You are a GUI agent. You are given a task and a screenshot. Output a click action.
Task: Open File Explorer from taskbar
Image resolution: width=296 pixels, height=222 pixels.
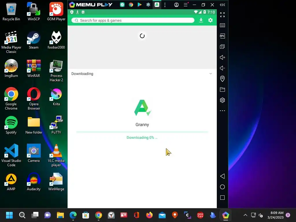(x=60, y=215)
